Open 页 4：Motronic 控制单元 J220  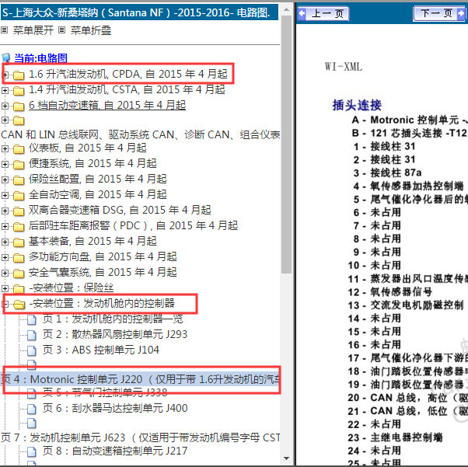140,379
